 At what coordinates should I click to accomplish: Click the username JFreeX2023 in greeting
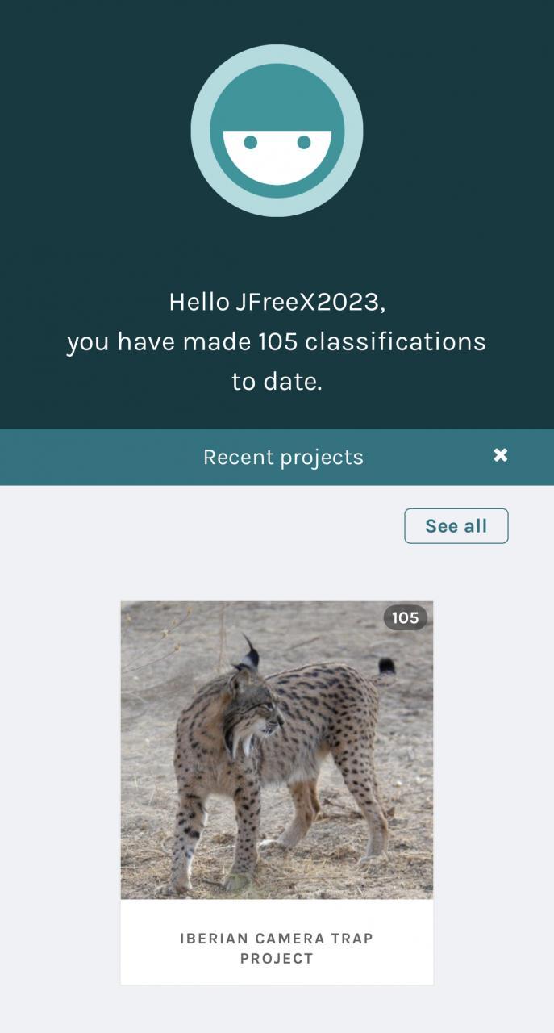click(x=306, y=302)
